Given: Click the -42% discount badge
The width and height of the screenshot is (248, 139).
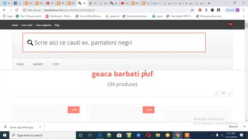Looking at the screenshot, I should tap(148, 110).
